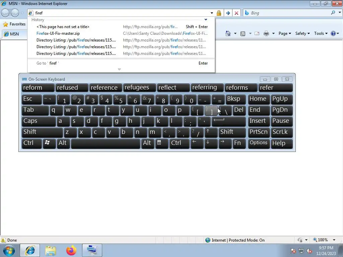Open the Help dropdown arrow
Screen dimensions: 343x257
(x=338, y=33)
